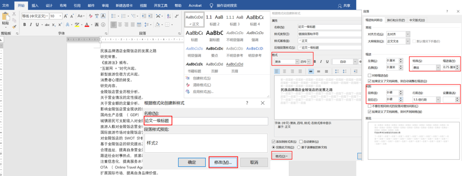
Task: Switch to the 中文版式 tab
Action: click(x=417, y=20)
